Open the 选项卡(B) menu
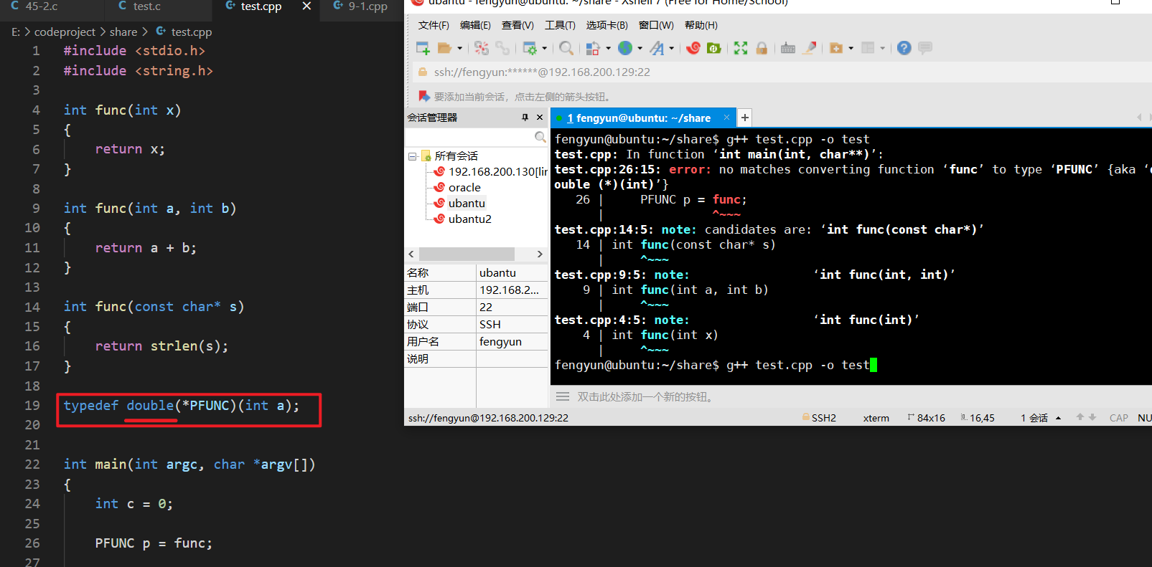Image resolution: width=1152 pixels, height=567 pixels. [x=607, y=25]
